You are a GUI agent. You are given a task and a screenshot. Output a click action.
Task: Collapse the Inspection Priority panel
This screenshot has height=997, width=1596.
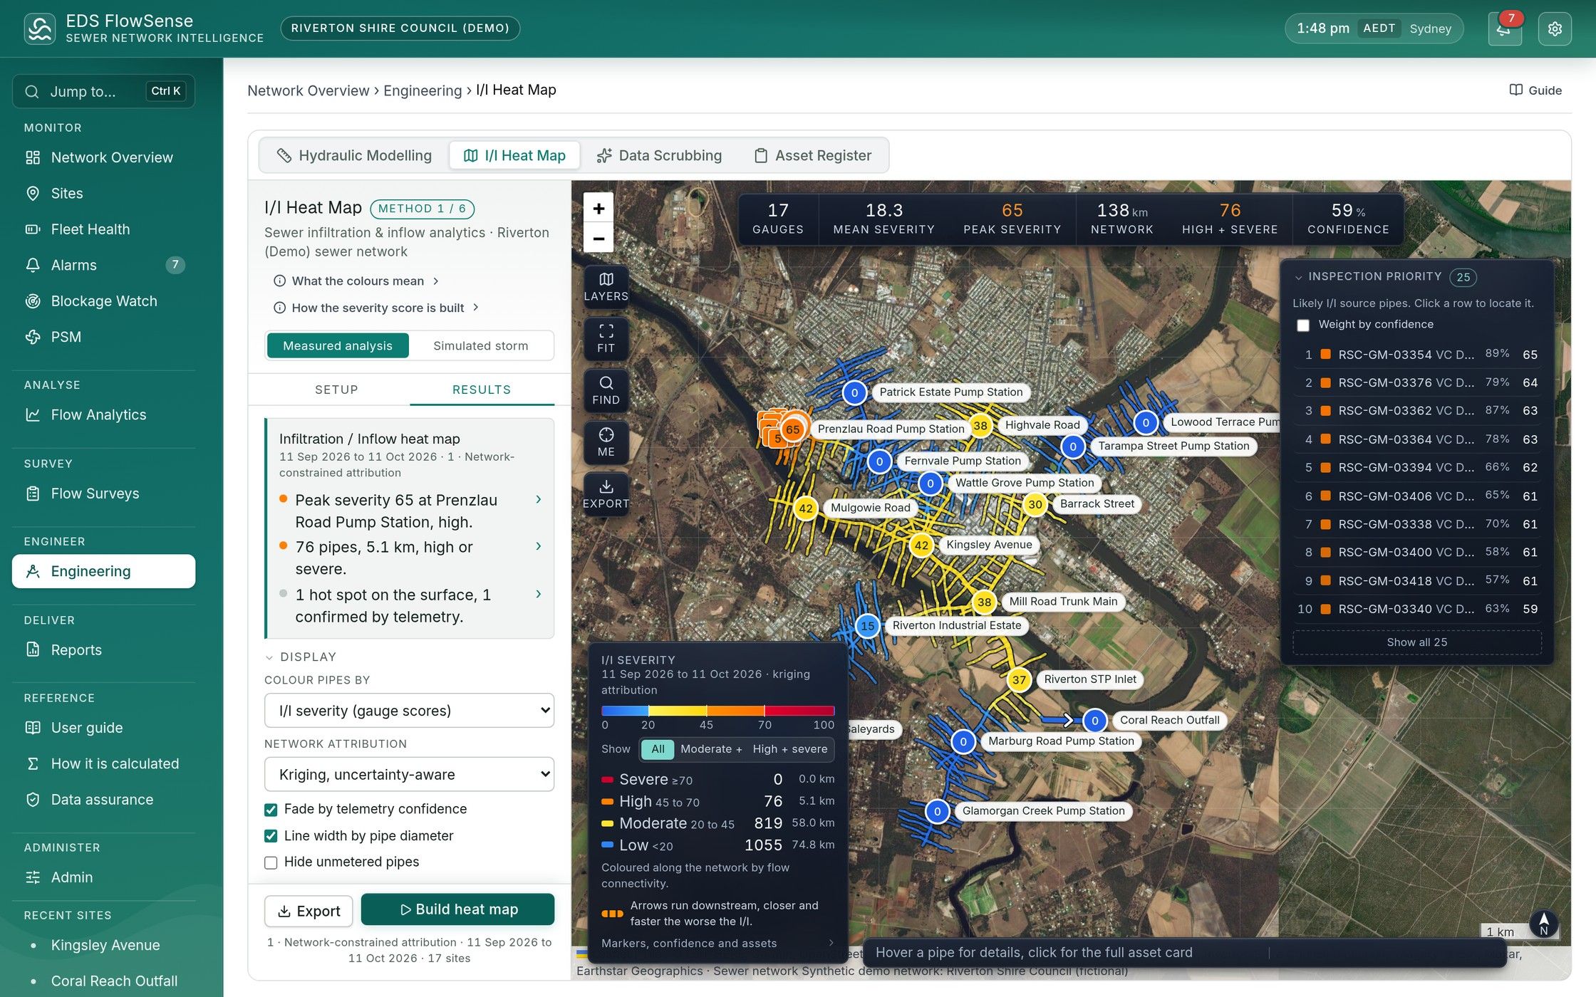click(x=1299, y=277)
